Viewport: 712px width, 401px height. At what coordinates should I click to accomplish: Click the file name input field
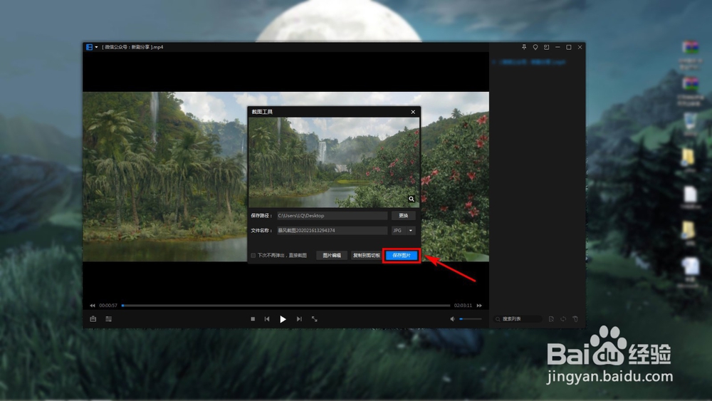332,230
